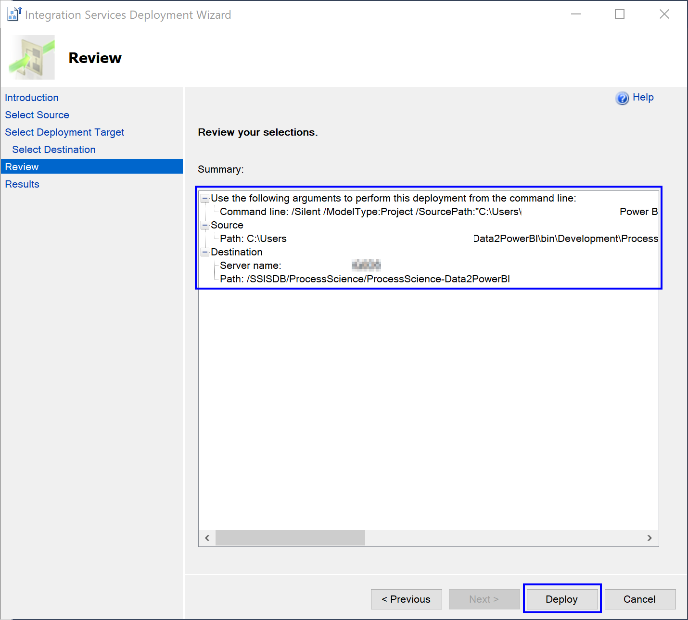Viewport: 688px width, 620px height.
Task: Click the left scroll arrow of summary
Action: click(x=207, y=538)
